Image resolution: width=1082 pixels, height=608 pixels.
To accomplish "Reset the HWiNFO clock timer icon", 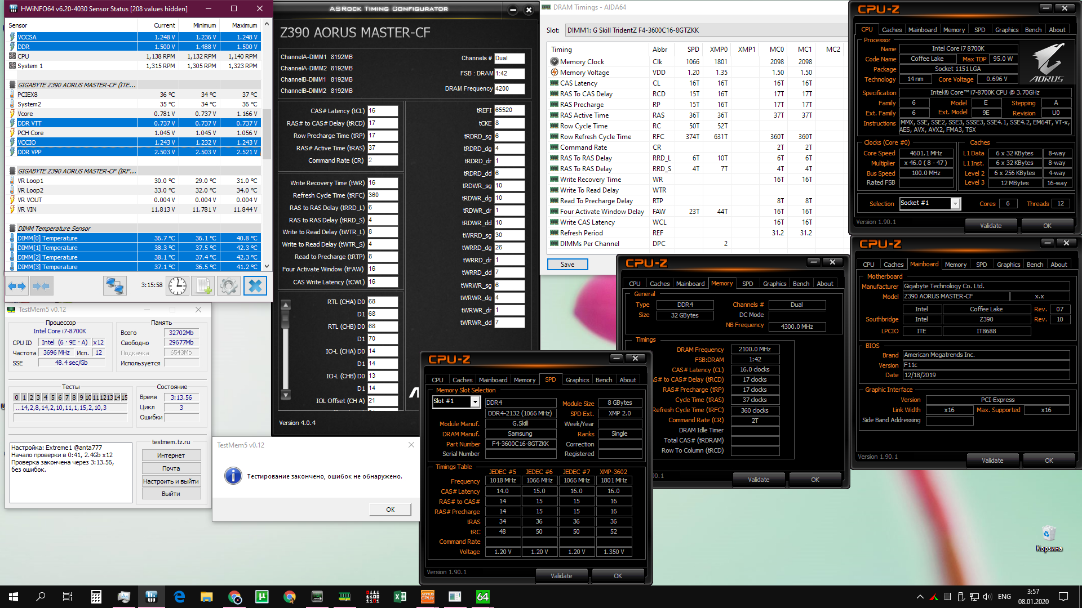I will (178, 286).
